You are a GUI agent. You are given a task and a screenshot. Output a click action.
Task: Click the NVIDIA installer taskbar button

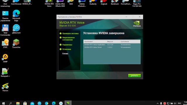(x=68, y=103)
